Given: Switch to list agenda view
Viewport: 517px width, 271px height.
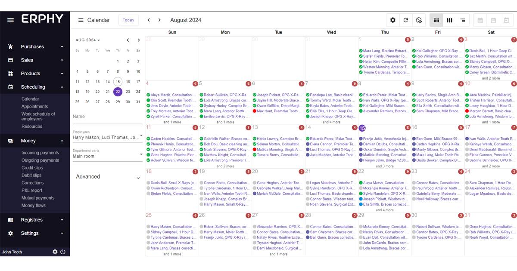Looking at the screenshot, I should click(462, 20).
